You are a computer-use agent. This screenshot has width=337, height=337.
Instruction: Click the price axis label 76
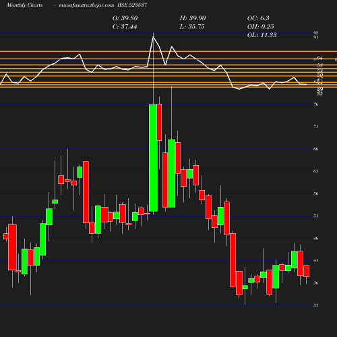[316, 104]
